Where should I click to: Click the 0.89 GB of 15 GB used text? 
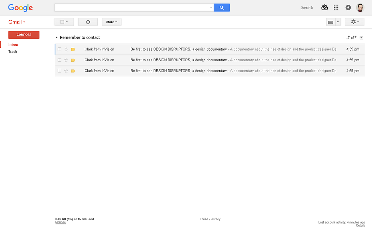[x=75, y=219]
